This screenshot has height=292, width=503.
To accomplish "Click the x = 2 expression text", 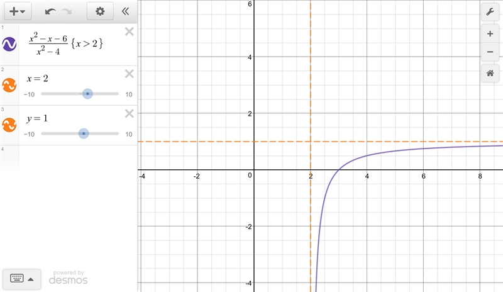I will point(37,79).
